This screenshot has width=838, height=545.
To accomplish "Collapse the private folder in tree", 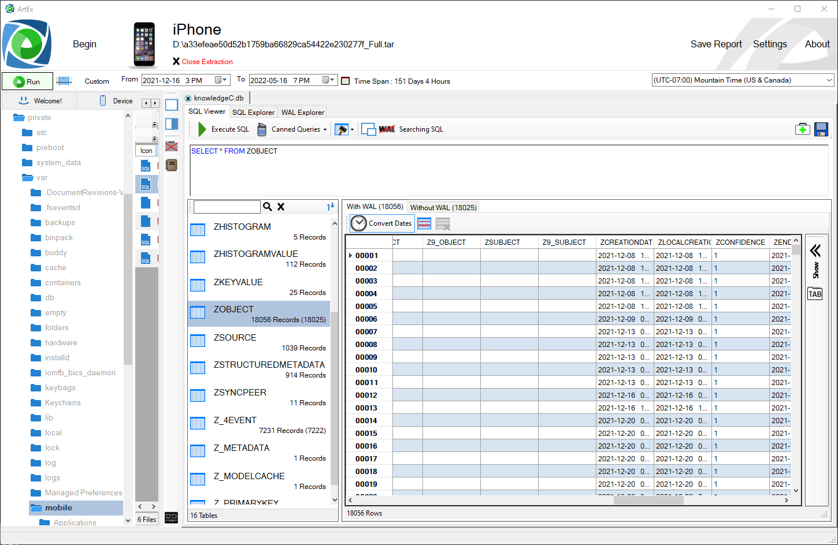I will tap(18, 118).
